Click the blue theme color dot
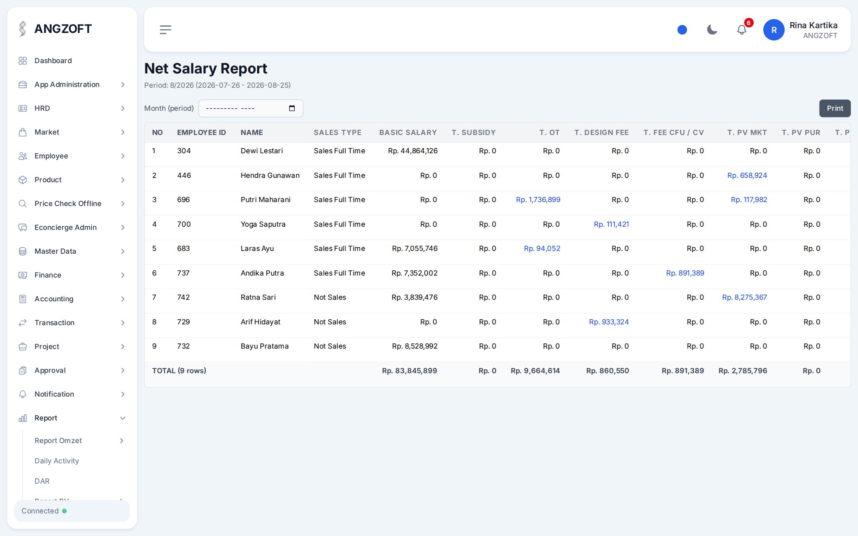 (682, 30)
